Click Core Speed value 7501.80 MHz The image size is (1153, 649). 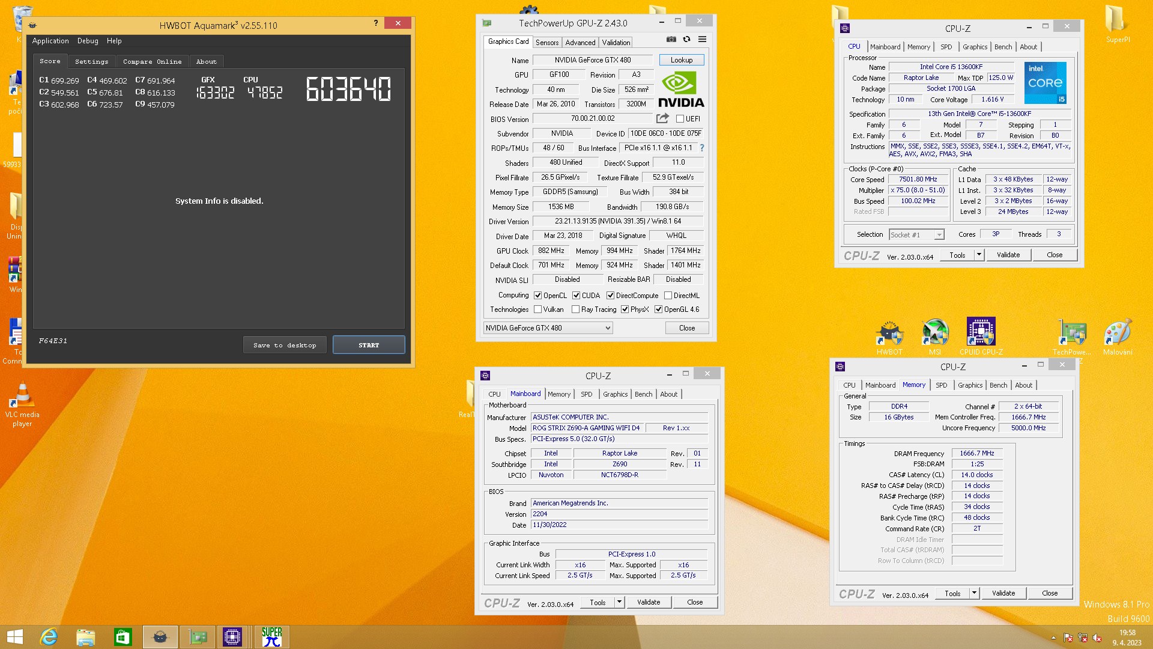coord(918,180)
